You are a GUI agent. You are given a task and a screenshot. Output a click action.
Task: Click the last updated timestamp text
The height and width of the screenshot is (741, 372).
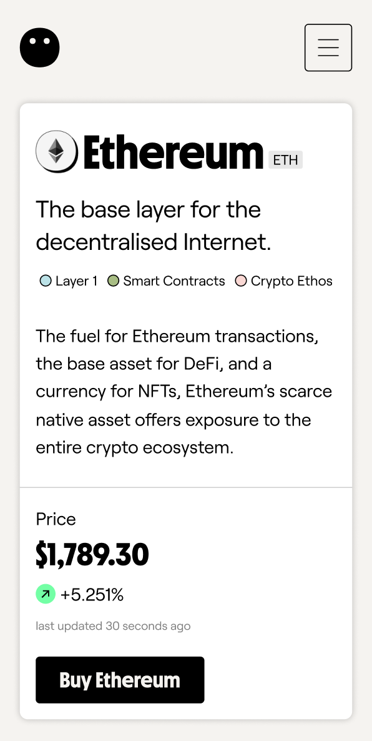pos(114,626)
